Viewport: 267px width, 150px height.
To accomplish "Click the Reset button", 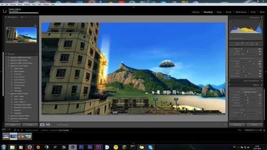I will coord(254,125).
